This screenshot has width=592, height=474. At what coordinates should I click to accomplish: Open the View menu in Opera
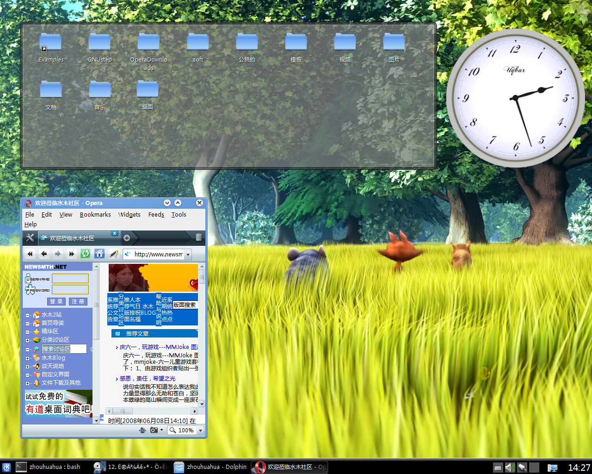tap(66, 214)
